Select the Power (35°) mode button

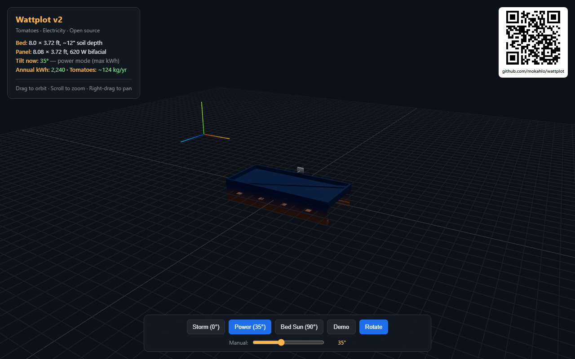click(x=250, y=327)
